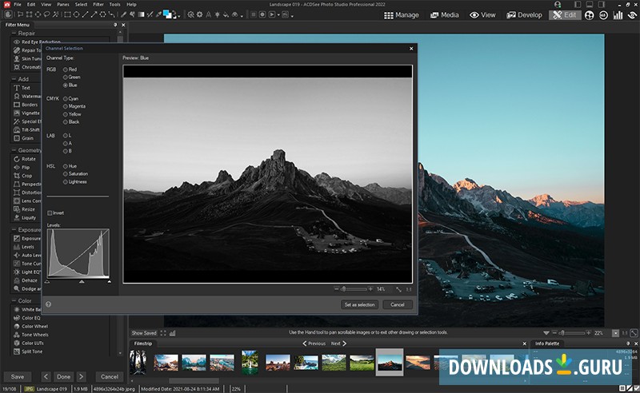Viewport: 640px width, 393px height.
Task: Enable the Invert checkbox
Action: click(x=50, y=213)
